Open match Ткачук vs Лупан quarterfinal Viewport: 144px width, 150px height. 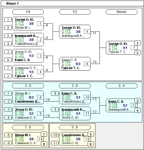[28, 24]
